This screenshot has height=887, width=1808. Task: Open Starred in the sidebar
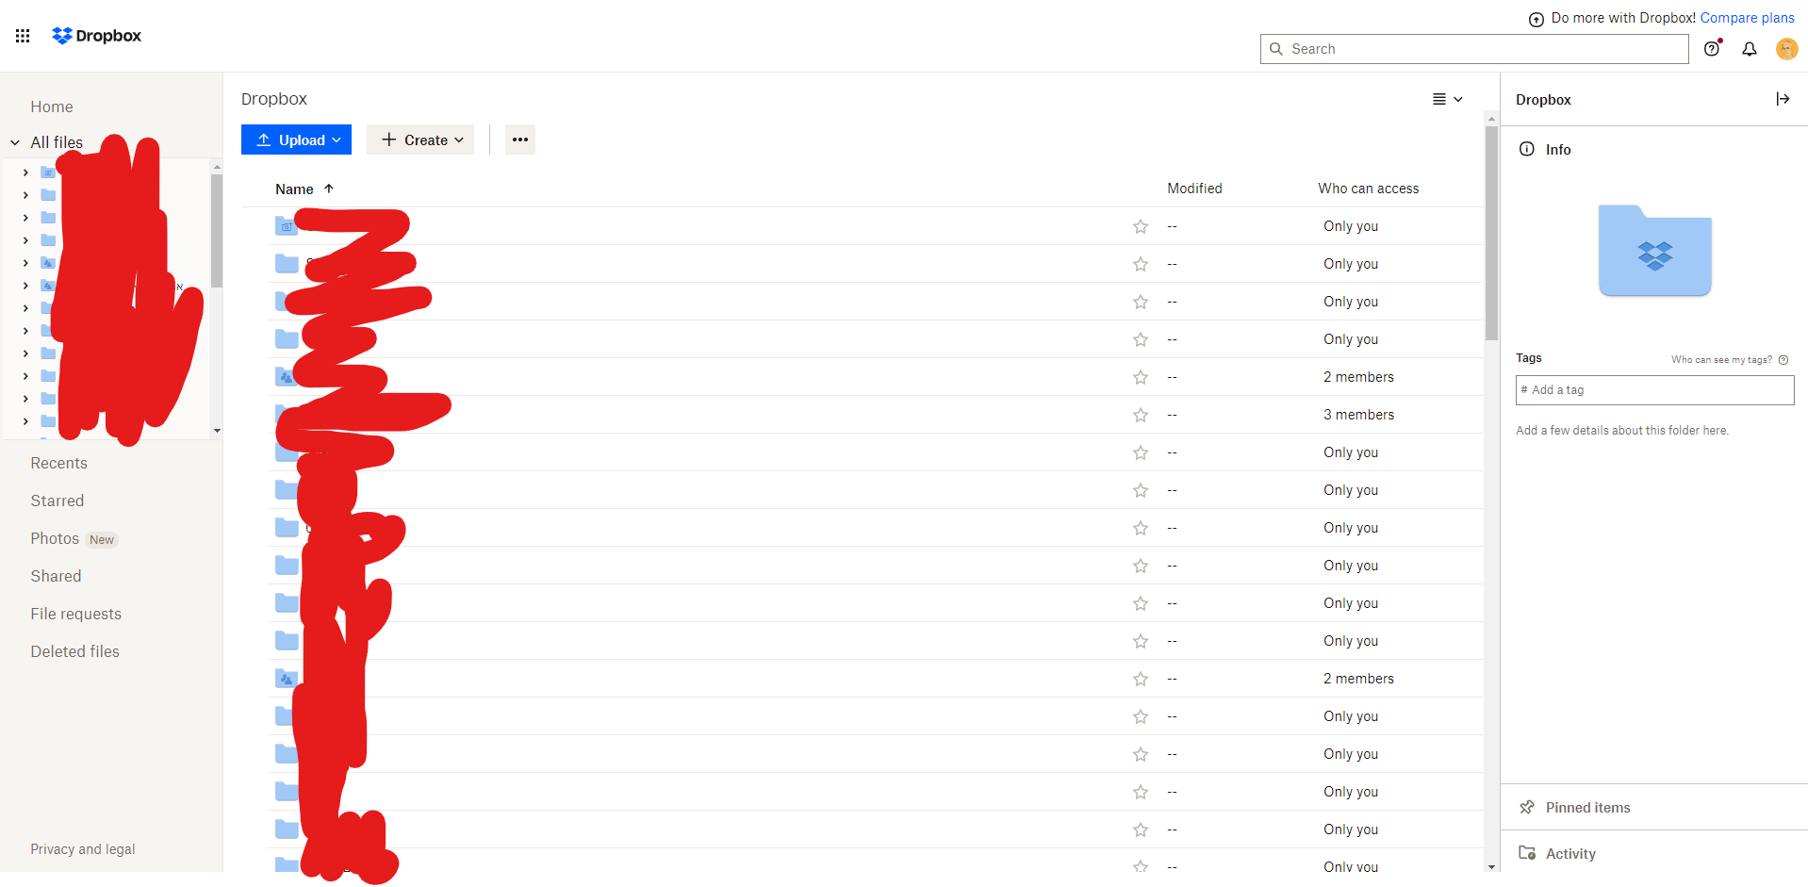58,501
